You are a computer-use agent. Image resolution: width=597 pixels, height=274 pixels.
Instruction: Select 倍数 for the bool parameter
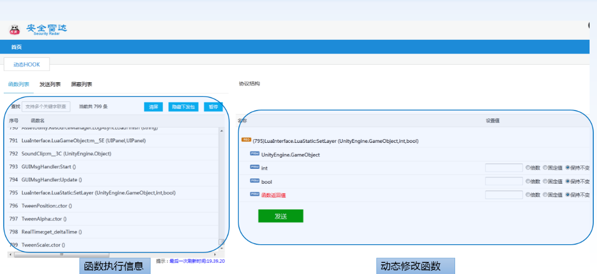pyautogui.click(x=528, y=181)
